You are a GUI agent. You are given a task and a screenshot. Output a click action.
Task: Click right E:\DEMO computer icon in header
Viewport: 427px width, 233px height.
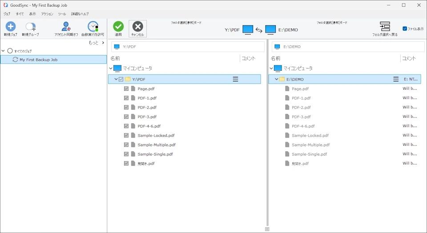point(270,30)
